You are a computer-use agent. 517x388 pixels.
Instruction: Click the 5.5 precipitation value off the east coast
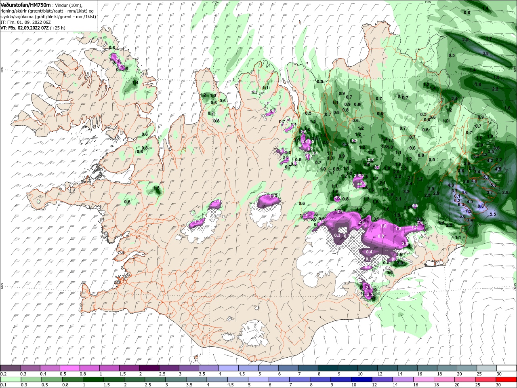pos(493,214)
